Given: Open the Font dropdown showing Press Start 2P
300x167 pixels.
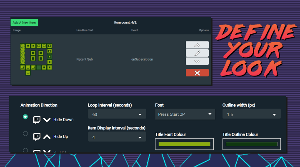Looking at the screenshot, I should click(185, 114).
